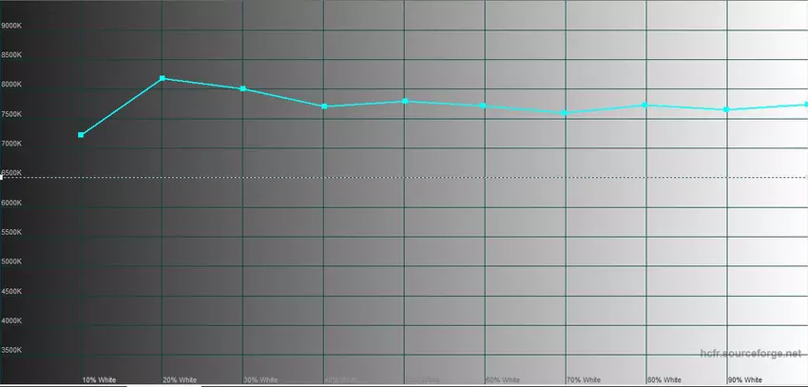This screenshot has height=387, width=808.
Task: Click the data point at 10% White
Action: click(81, 135)
